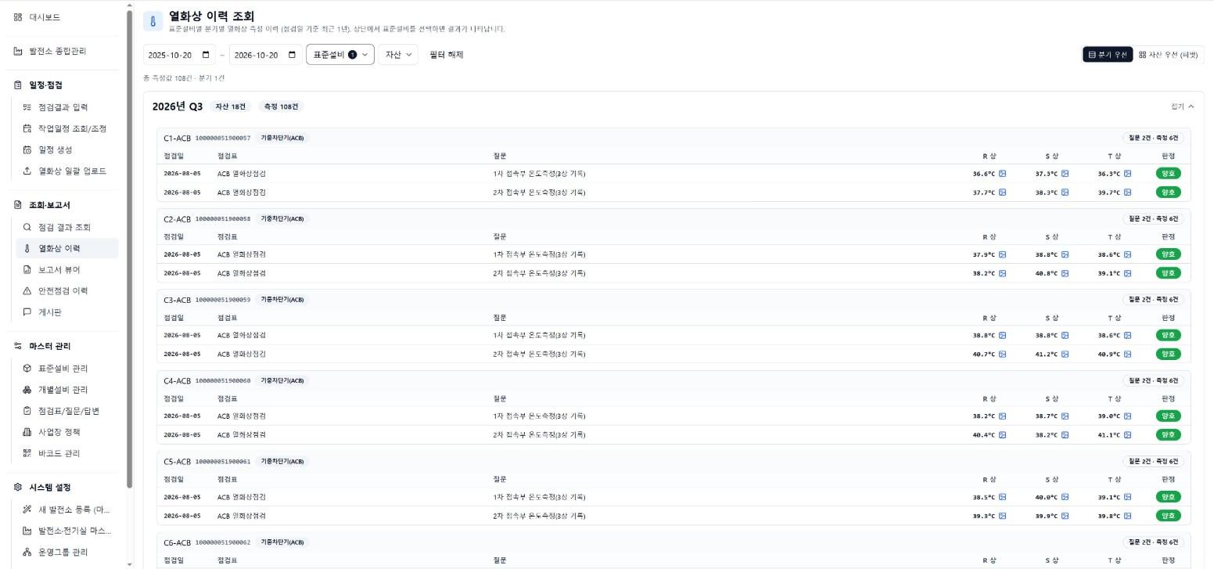Click the end date field 2026-10-20

266,55
